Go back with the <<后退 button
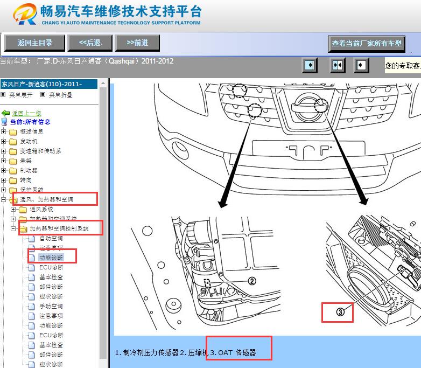421x368 pixels. [x=90, y=43]
